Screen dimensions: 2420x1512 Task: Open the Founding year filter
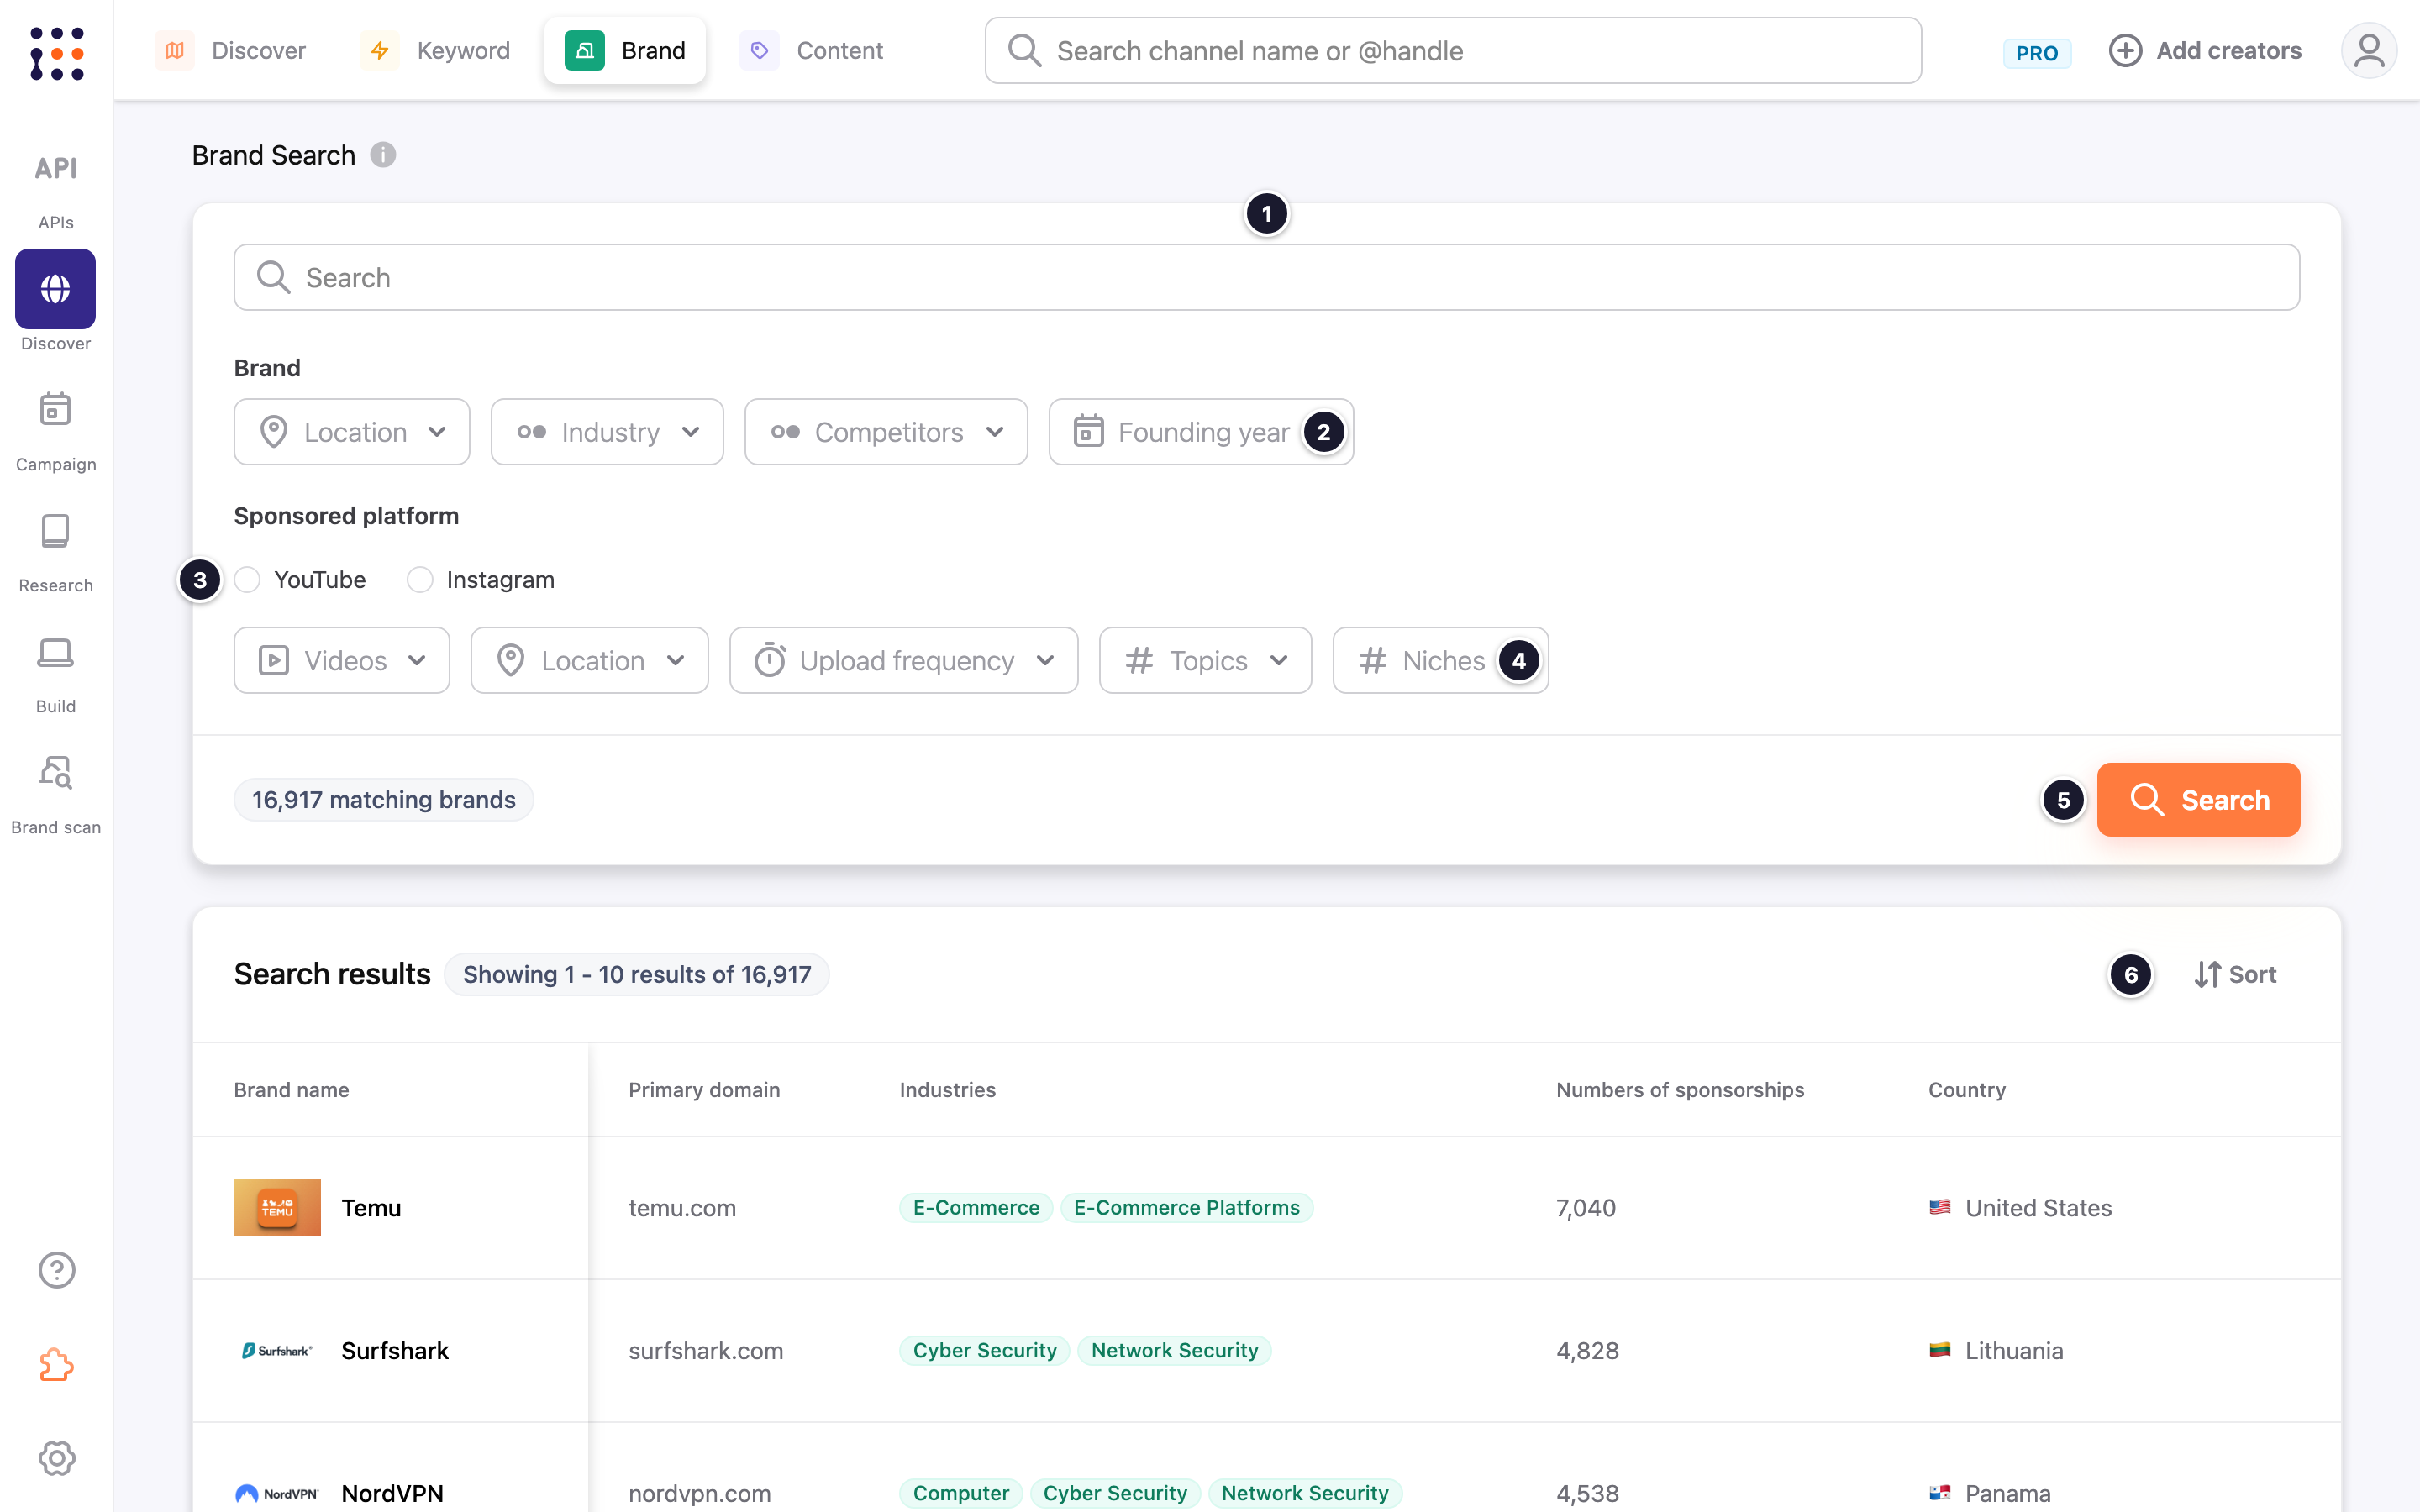(1201, 432)
